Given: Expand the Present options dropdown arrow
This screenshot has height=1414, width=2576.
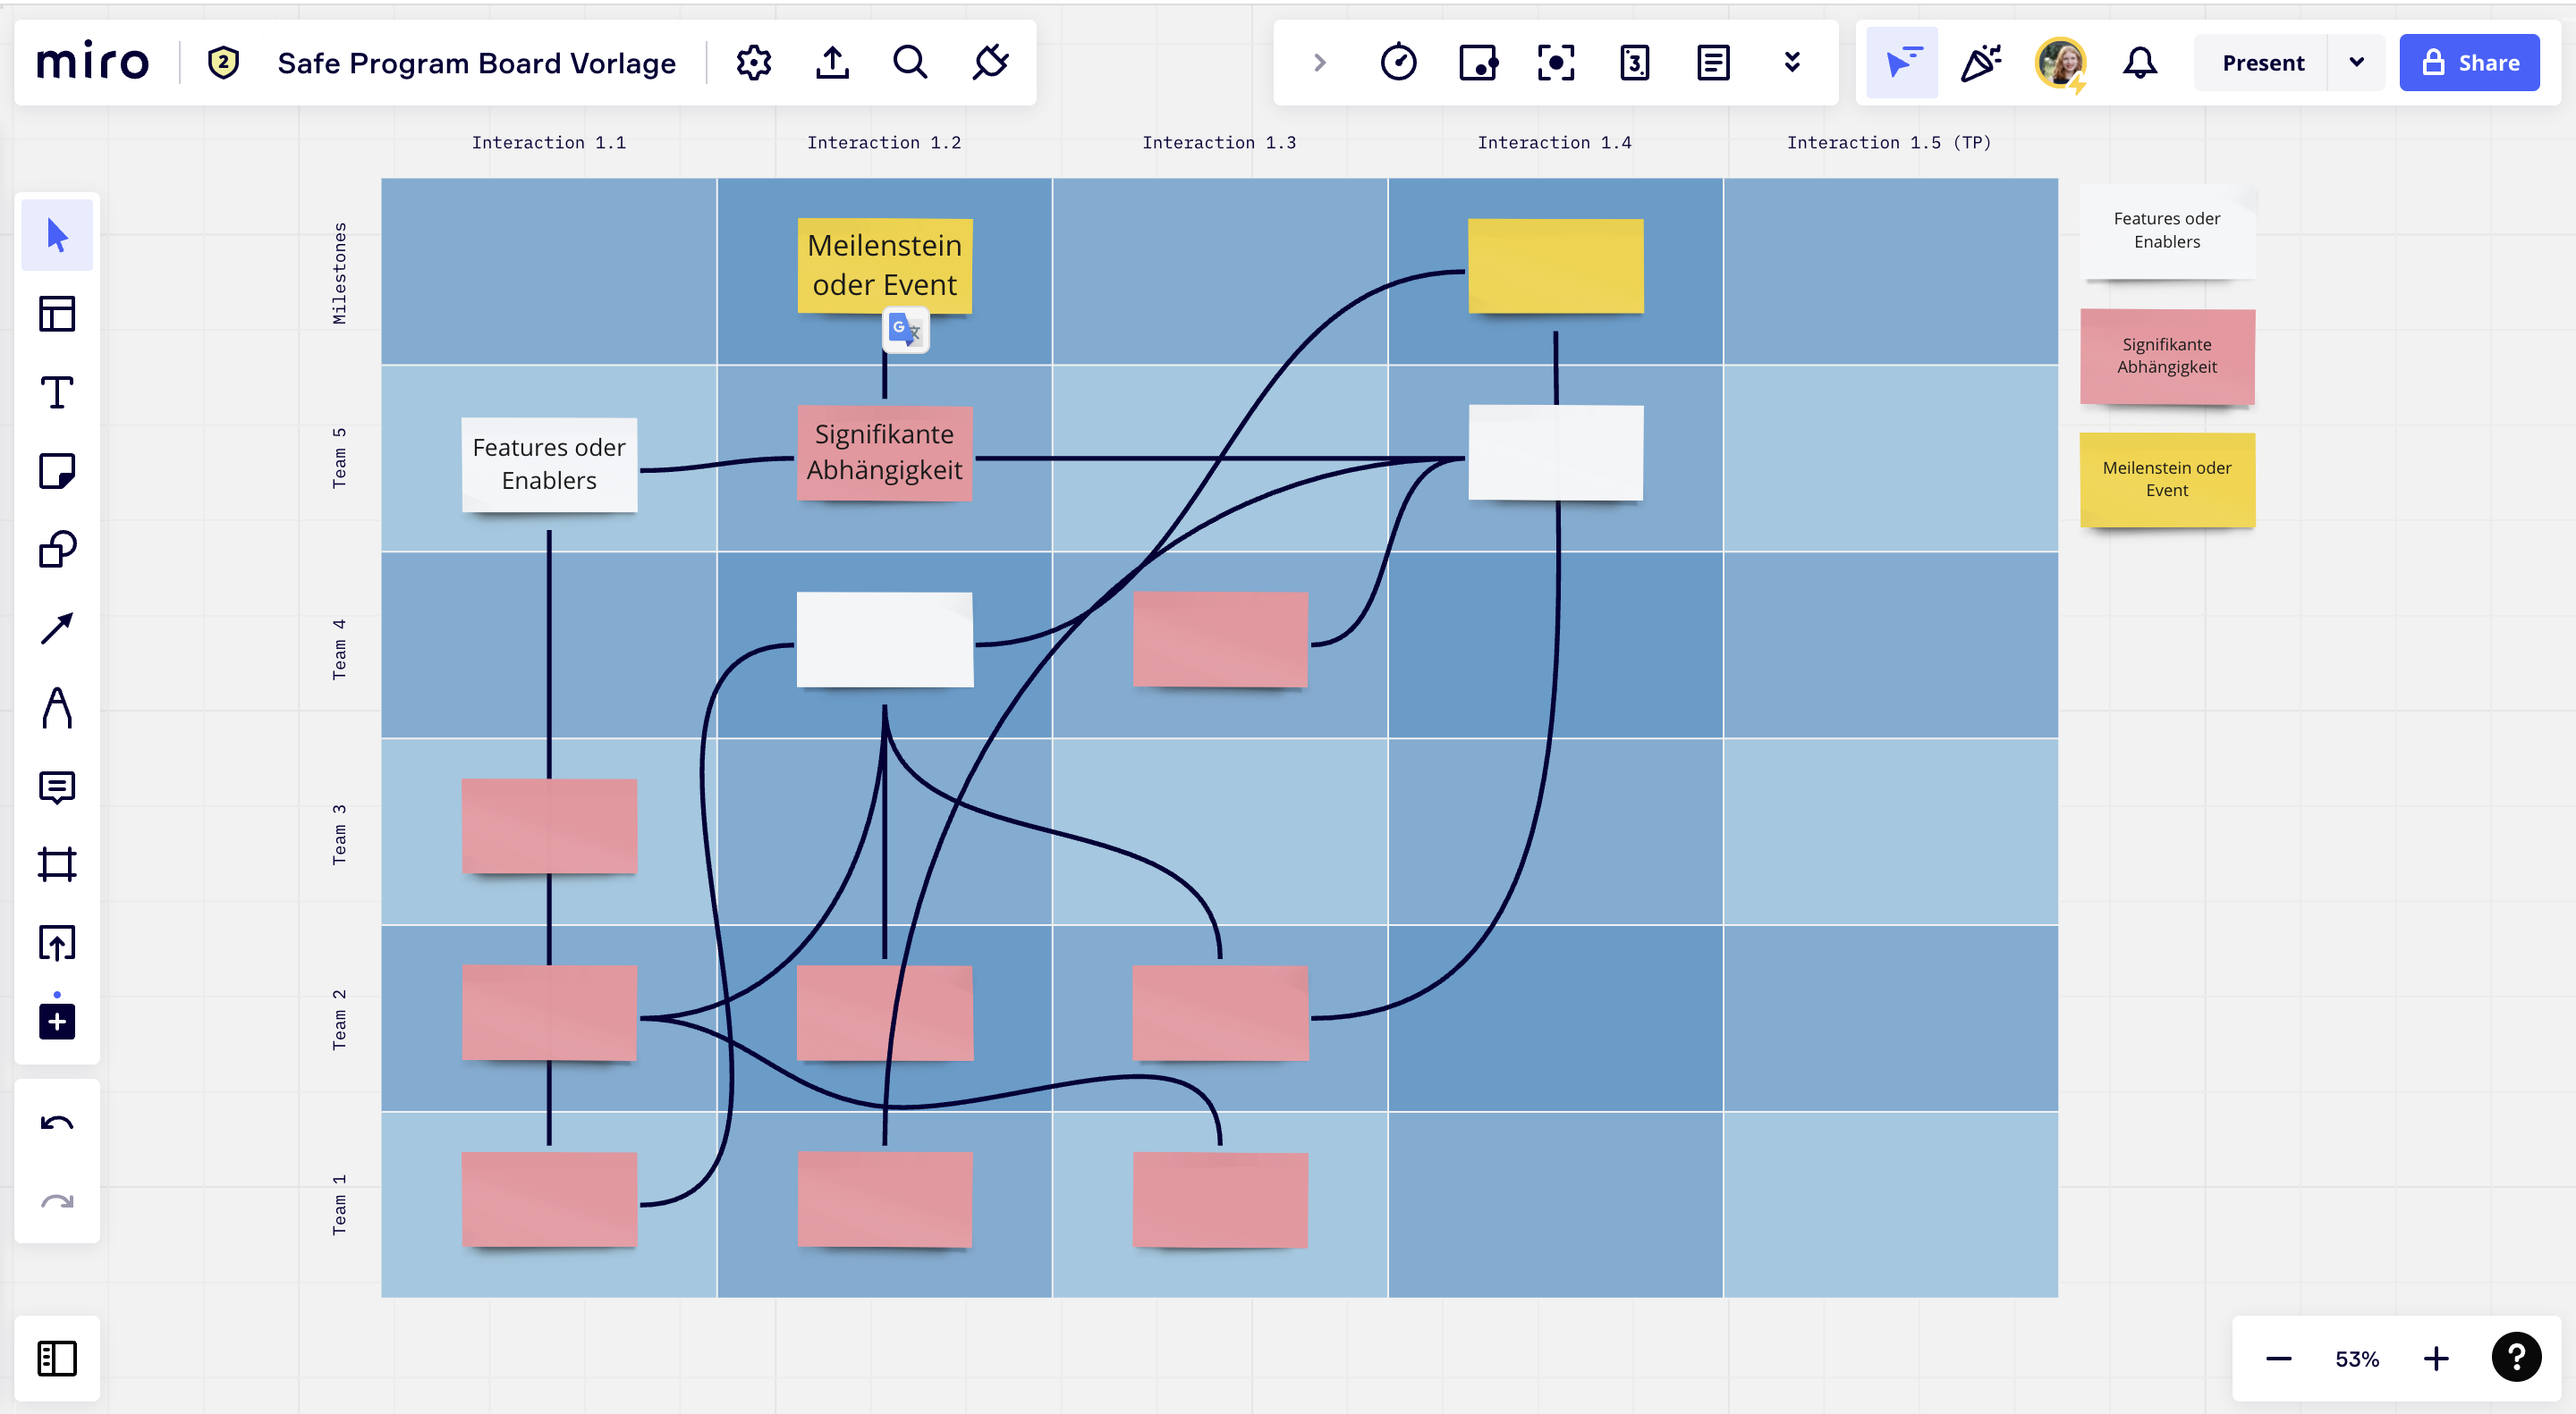Looking at the screenshot, I should point(2356,63).
